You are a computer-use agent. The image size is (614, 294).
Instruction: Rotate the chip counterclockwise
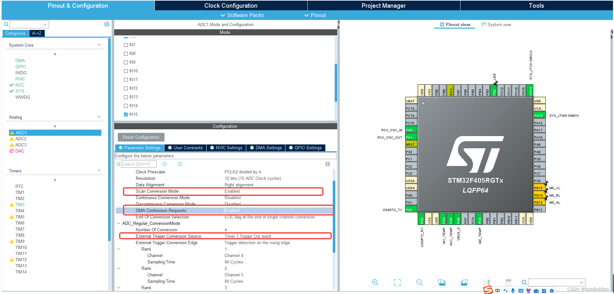pos(464,282)
